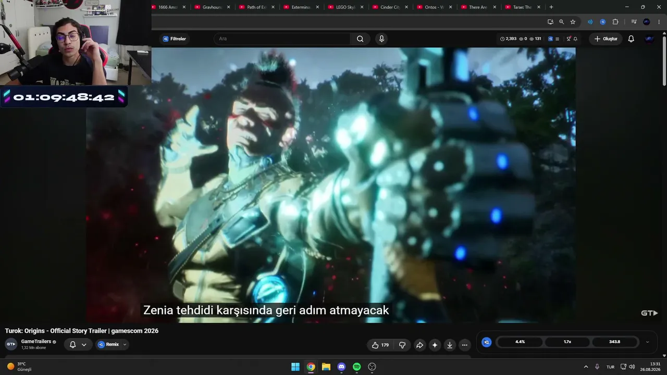This screenshot has width=667, height=375.
Task: Click the share arrow under the video
Action: pyautogui.click(x=419, y=345)
